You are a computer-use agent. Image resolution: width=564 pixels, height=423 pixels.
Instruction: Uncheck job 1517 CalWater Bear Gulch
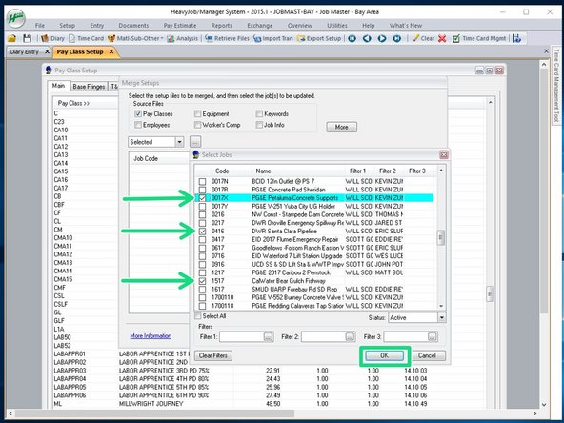[203, 281]
